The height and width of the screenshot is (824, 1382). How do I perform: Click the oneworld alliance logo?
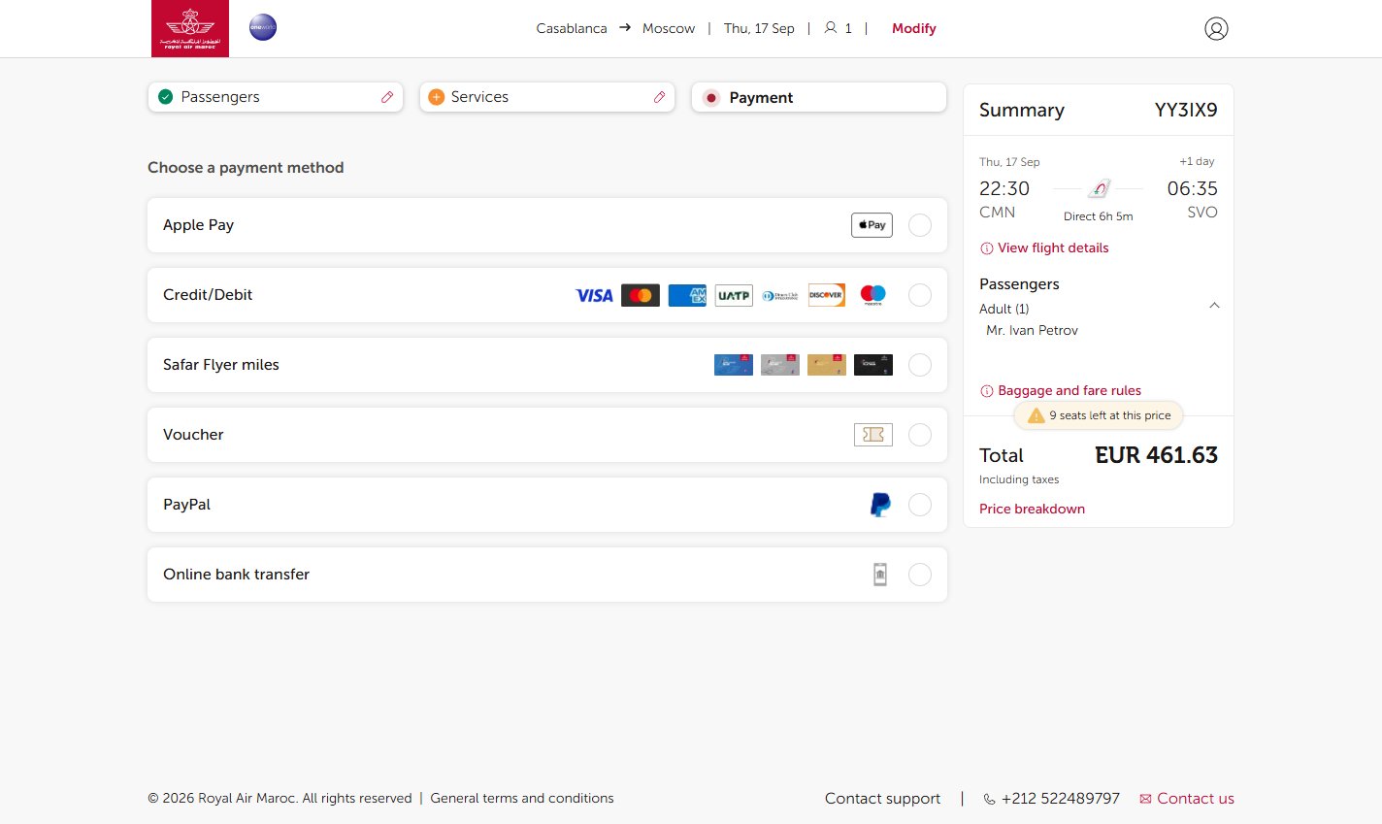pos(263,27)
